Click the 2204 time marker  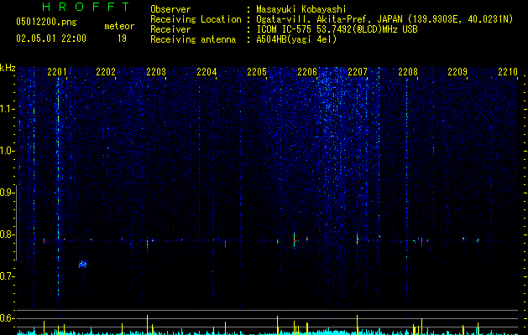coord(206,71)
